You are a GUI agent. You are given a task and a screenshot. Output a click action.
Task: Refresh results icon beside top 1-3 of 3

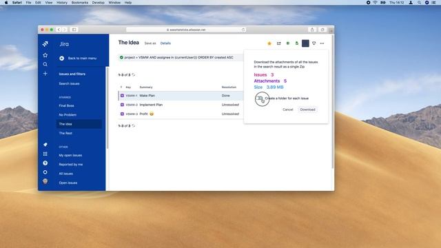click(x=133, y=75)
